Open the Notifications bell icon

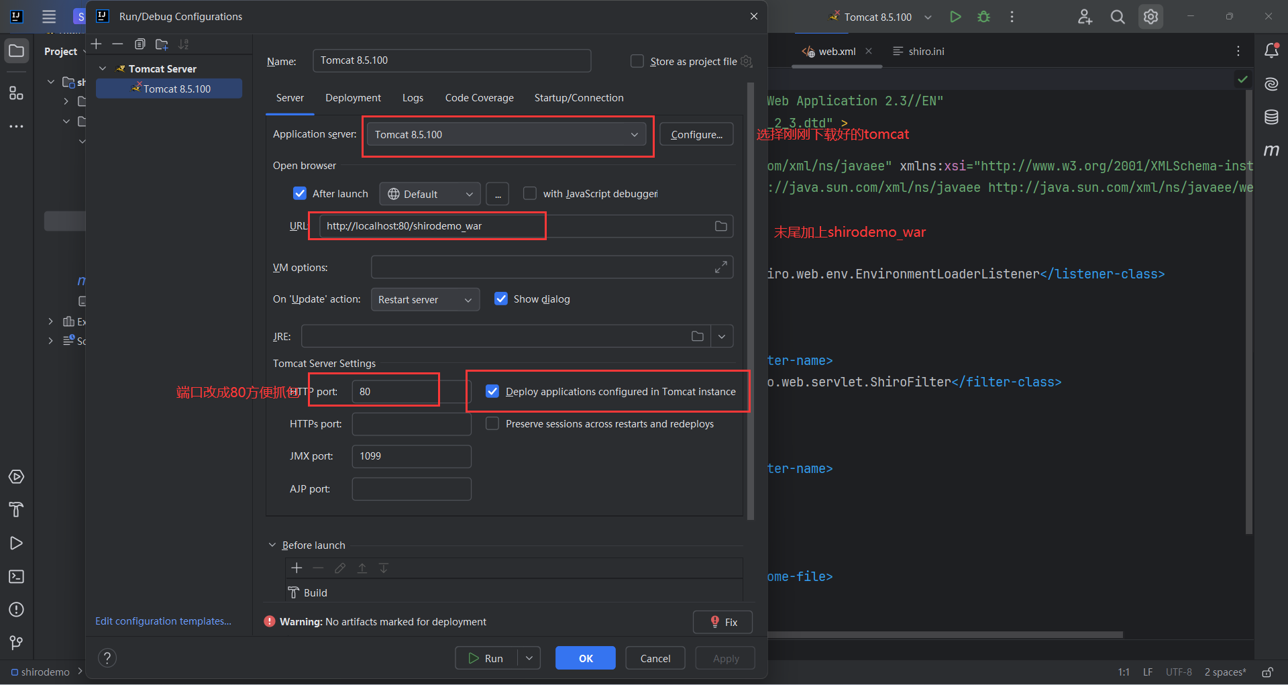pyautogui.click(x=1271, y=51)
